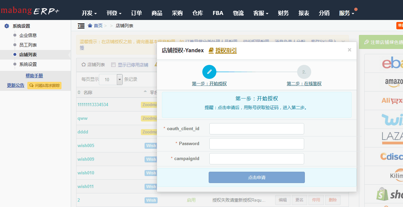Select the Amazon platform logo
This screenshot has height=207, width=403.
[x=394, y=82]
